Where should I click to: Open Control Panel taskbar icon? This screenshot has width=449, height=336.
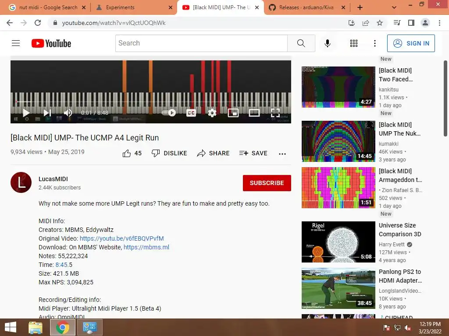coord(89,327)
